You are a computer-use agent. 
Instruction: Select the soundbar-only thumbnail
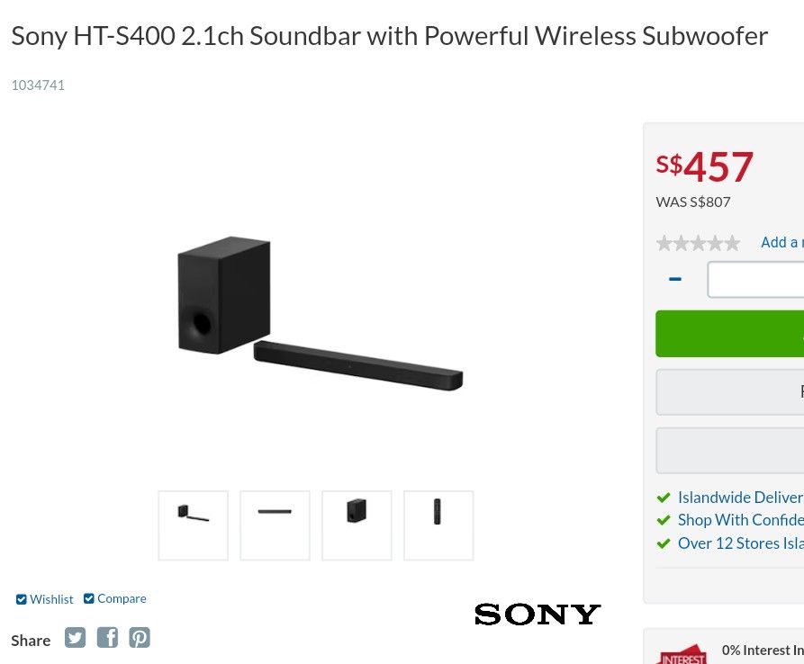275,525
